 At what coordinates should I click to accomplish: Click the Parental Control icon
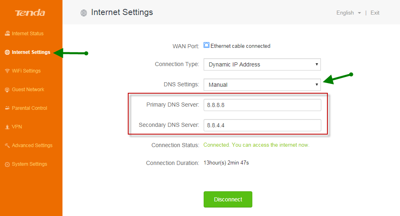click(x=7, y=108)
